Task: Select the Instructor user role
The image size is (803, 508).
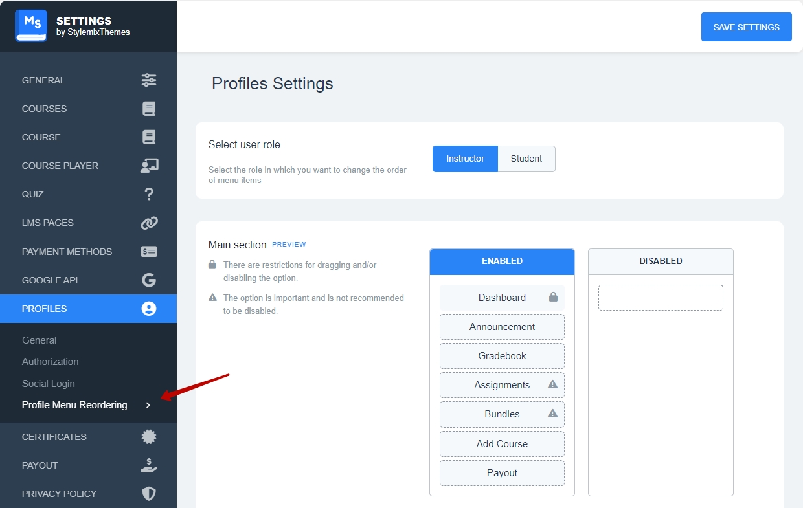Action: [x=465, y=159]
